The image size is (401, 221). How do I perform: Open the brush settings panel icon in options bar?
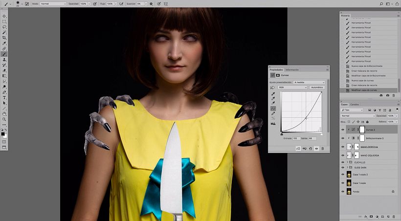(x=27, y=4)
